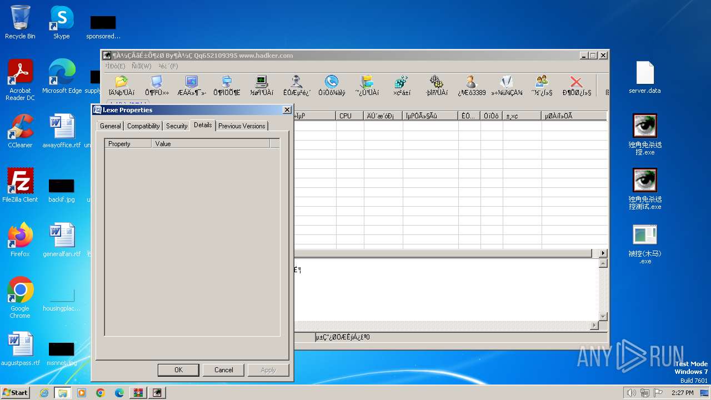The height and width of the screenshot is (400, 711).
Task: Click right arrow of horizontal list scrollbar
Action: (x=603, y=253)
